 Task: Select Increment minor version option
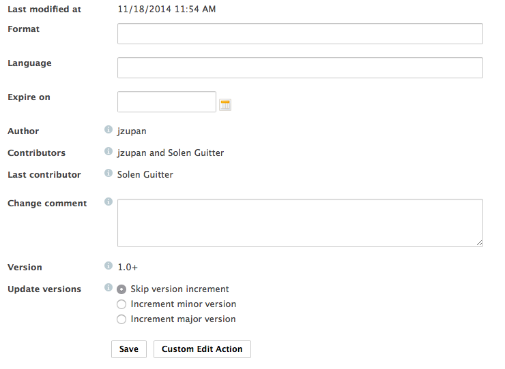(121, 304)
